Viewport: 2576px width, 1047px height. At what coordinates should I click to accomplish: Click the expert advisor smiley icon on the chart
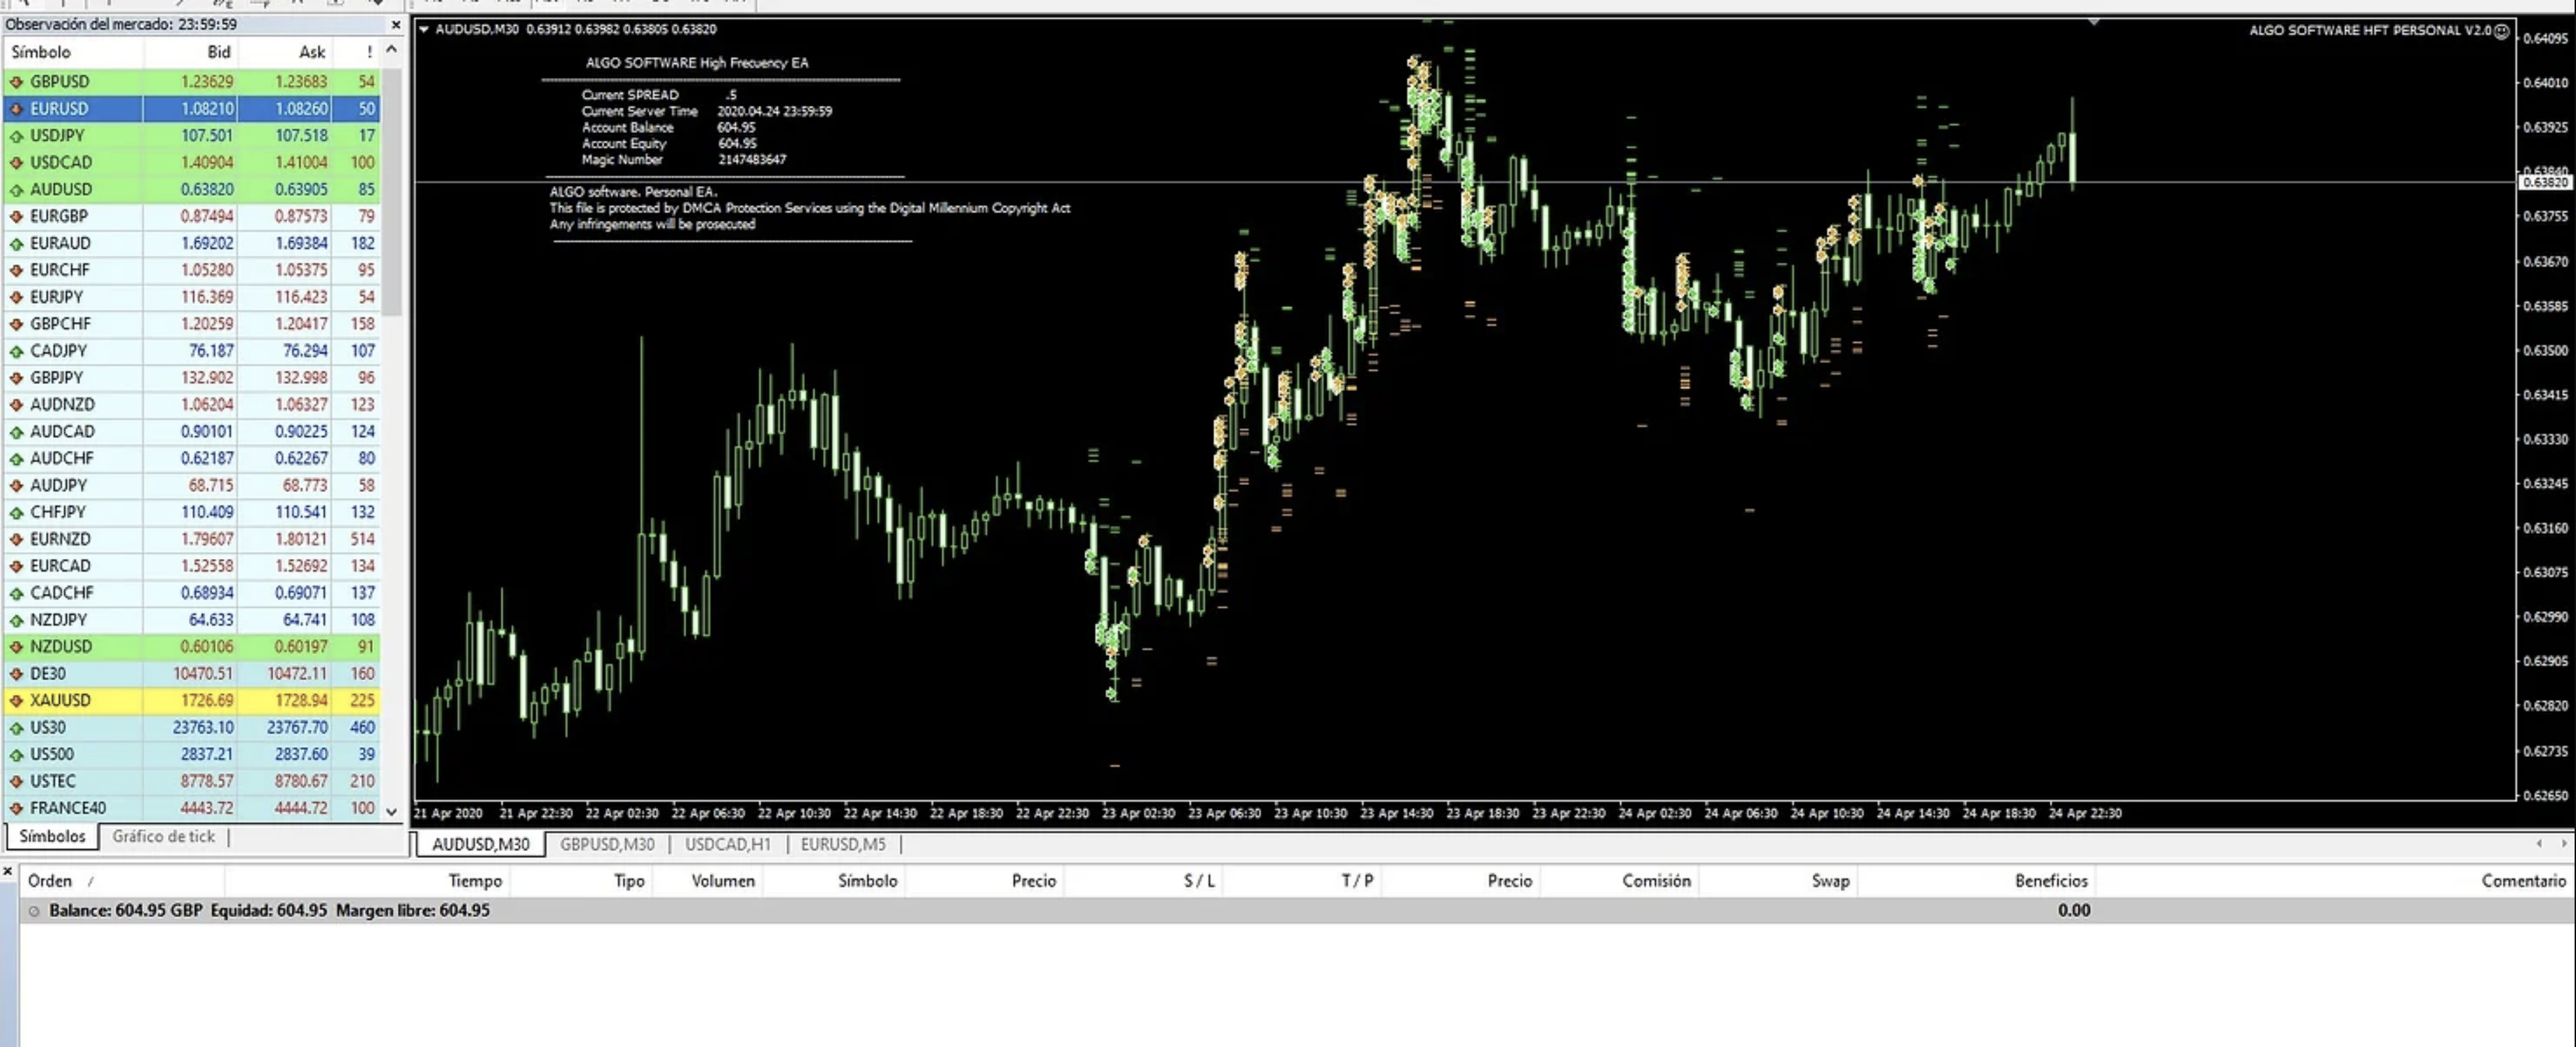[x=2501, y=31]
